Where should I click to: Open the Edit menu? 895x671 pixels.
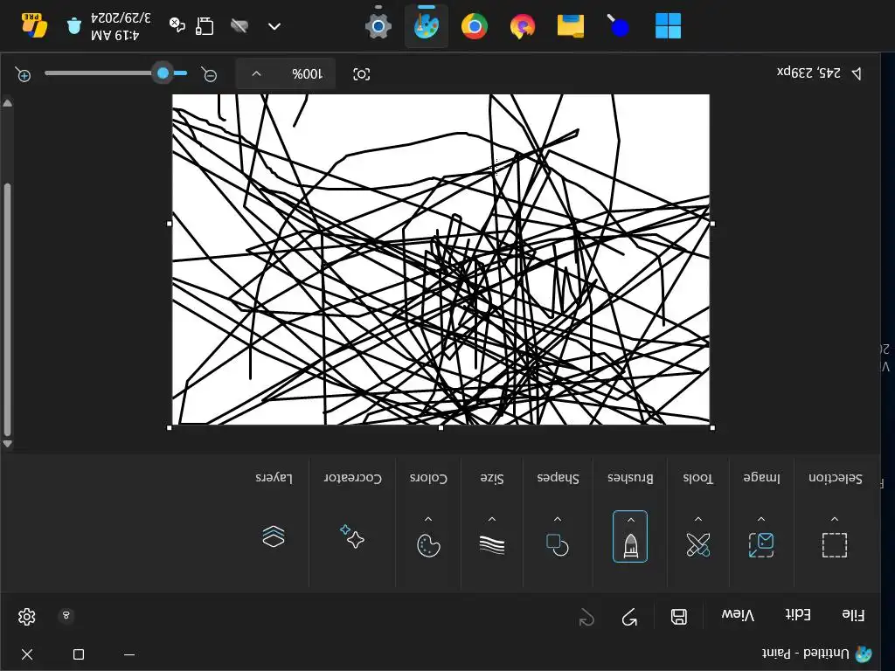pyautogui.click(x=798, y=614)
